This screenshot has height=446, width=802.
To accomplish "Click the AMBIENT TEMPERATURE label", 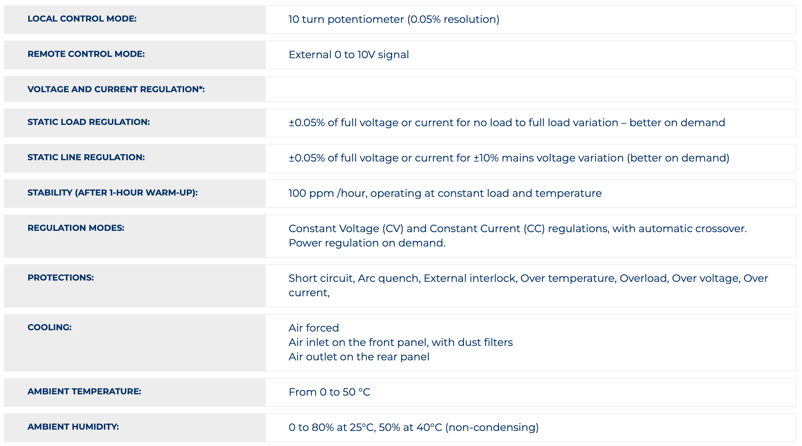I will click(x=84, y=392).
